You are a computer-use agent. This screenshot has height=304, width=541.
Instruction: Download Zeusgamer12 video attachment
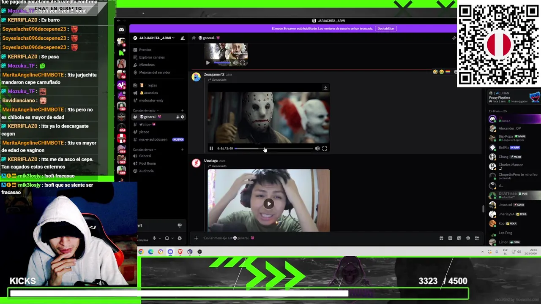click(325, 88)
